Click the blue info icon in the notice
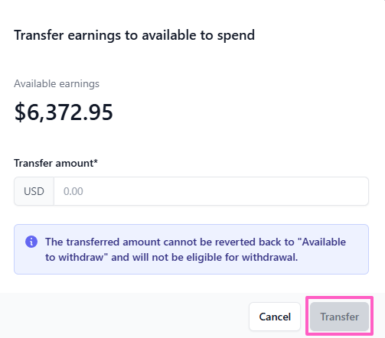 (31, 242)
